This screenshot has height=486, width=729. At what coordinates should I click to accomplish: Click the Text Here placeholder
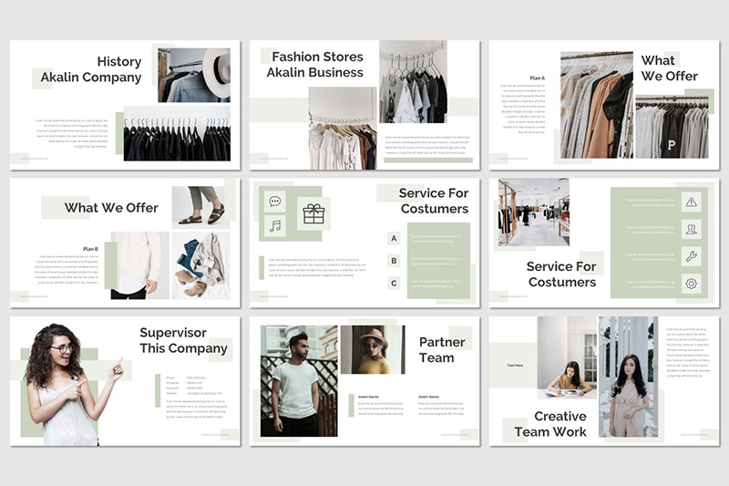[515, 366]
